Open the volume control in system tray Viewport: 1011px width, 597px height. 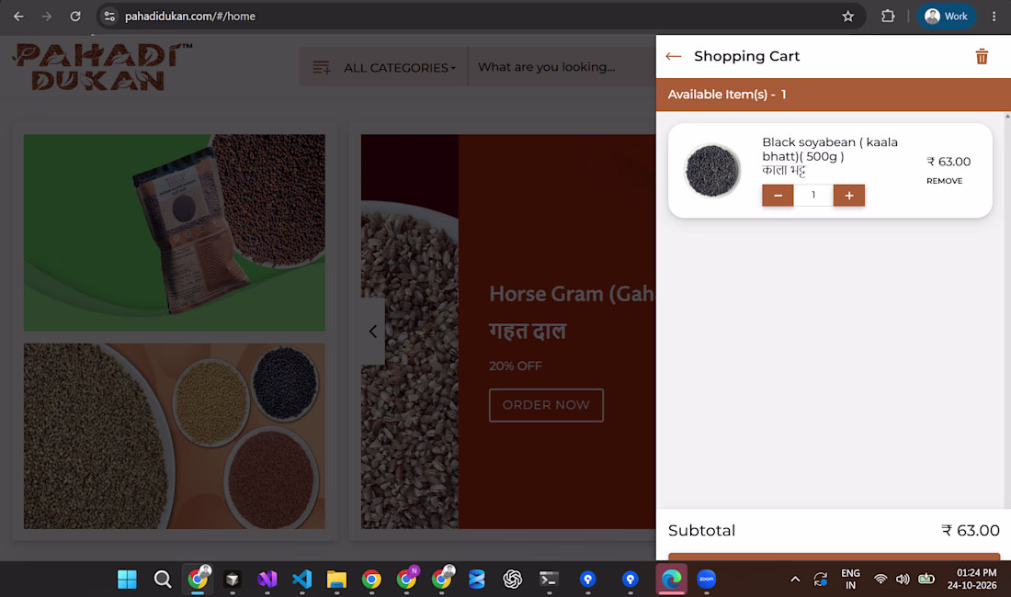coord(903,579)
